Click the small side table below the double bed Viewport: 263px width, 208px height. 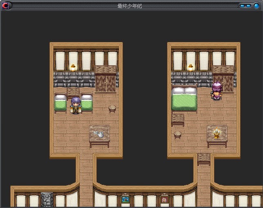[178, 120]
